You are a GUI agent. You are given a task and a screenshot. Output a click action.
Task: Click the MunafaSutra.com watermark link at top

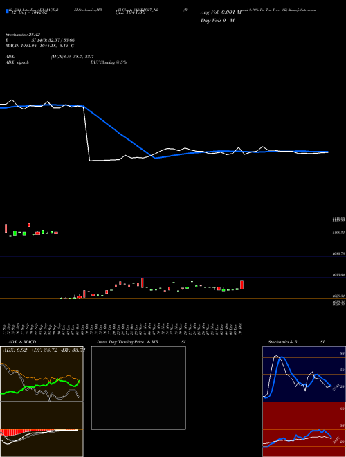[302, 10]
